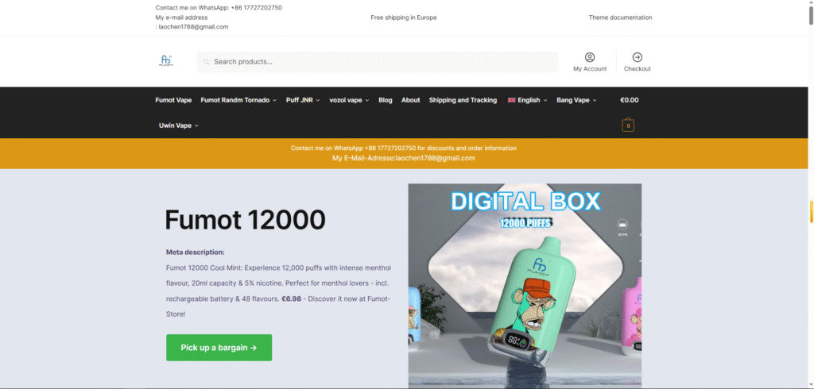Go to the Blog page

pos(386,100)
